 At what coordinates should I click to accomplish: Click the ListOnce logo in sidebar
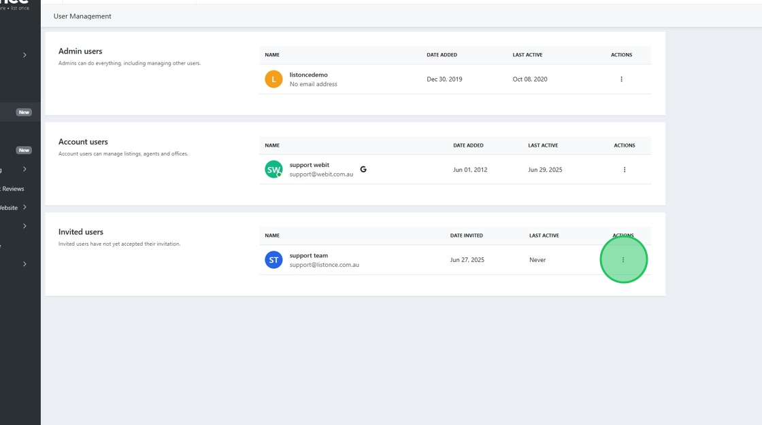click(x=15, y=5)
